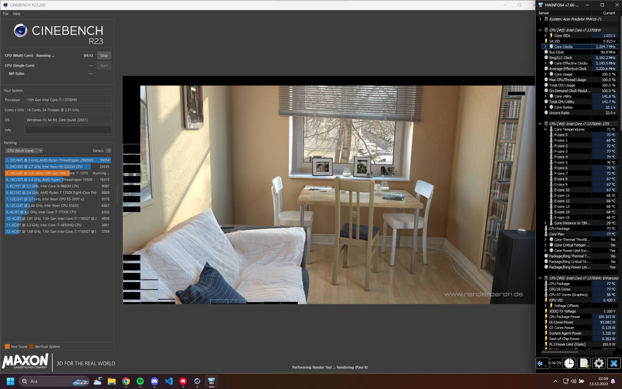Image resolution: width=622 pixels, height=389 pixels.
Task: Open Google Chrome from the taskbar
Action: (x=126, y=381)
